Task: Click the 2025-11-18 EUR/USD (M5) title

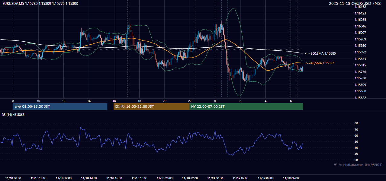Action: click(x=355, y=3)
